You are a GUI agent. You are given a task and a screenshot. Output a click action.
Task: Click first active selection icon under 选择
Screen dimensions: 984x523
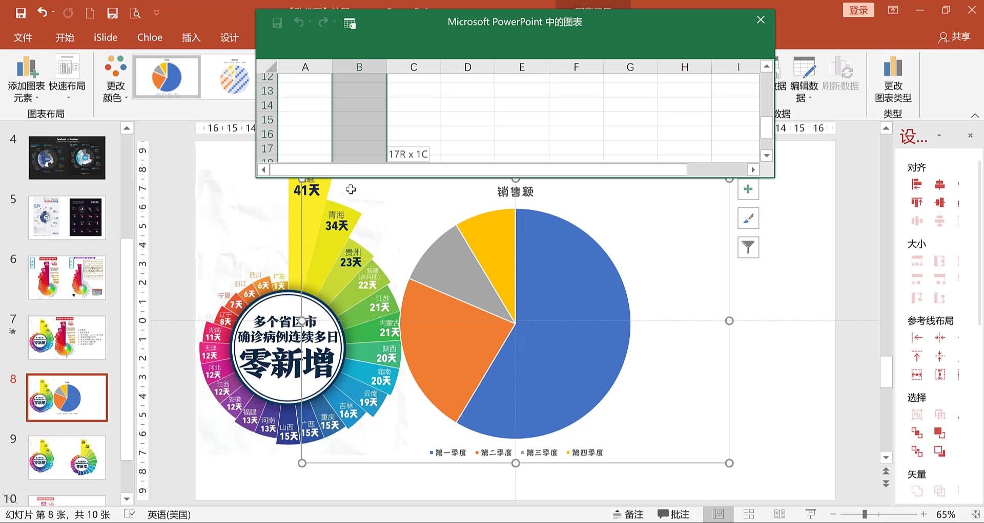[x=917, y=433]
